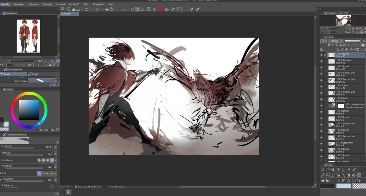Screen dimensions: 366x196
Task: Select the active red Pencil tool in the Tool palette
Action: [328, 175]
